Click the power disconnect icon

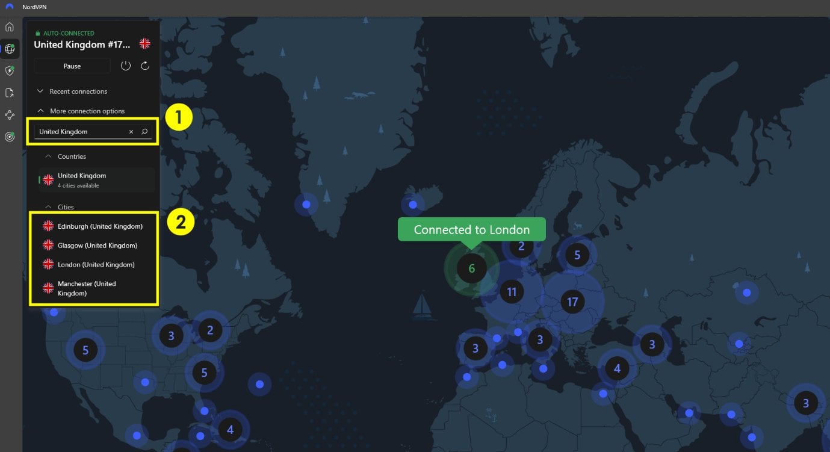pyautogui.click(x=126, y=66)
